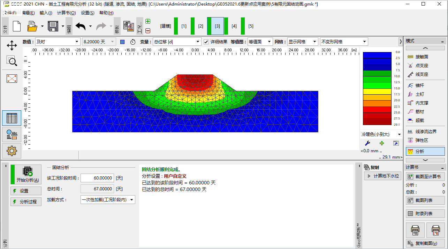Switch to construction stage tab [4]
Image resolution: width=448 pixels, height=249 pixels.
click(x=234, y=26)
